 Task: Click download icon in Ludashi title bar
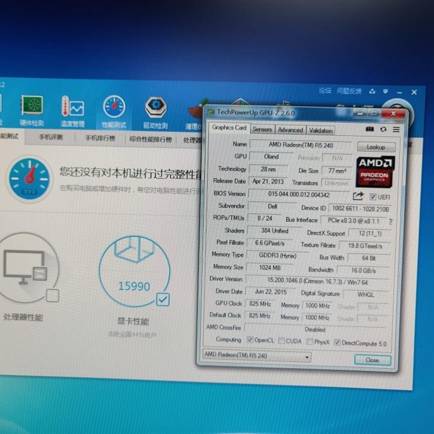(x=372, y=91)
